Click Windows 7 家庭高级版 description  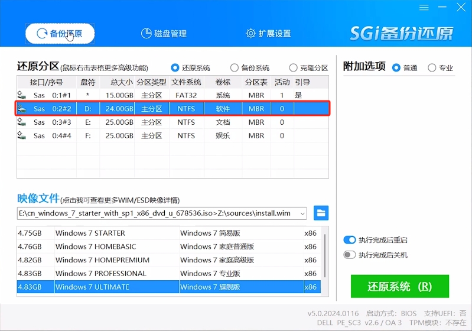tap(217, 260)
